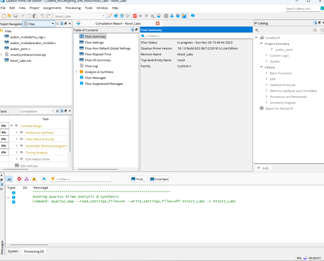The image size is (324, 261).
Task: Open the Assignments menu
Action: tap(52, 8)
